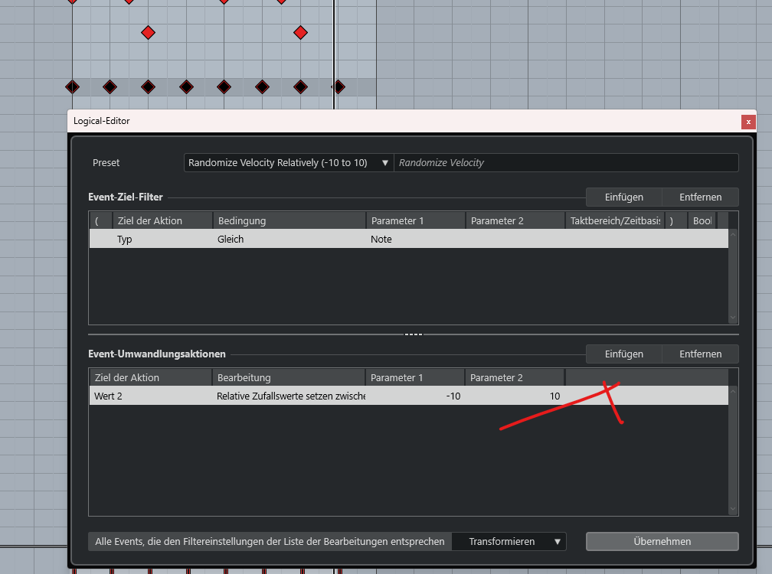Viewport: 772px width, 574px height.
Task: Click the -10 Parameter 1 value
Action: point(453,396)
